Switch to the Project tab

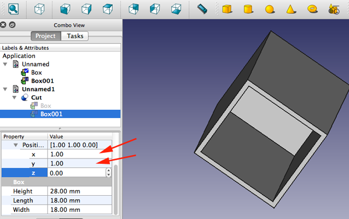coord(46,36)
